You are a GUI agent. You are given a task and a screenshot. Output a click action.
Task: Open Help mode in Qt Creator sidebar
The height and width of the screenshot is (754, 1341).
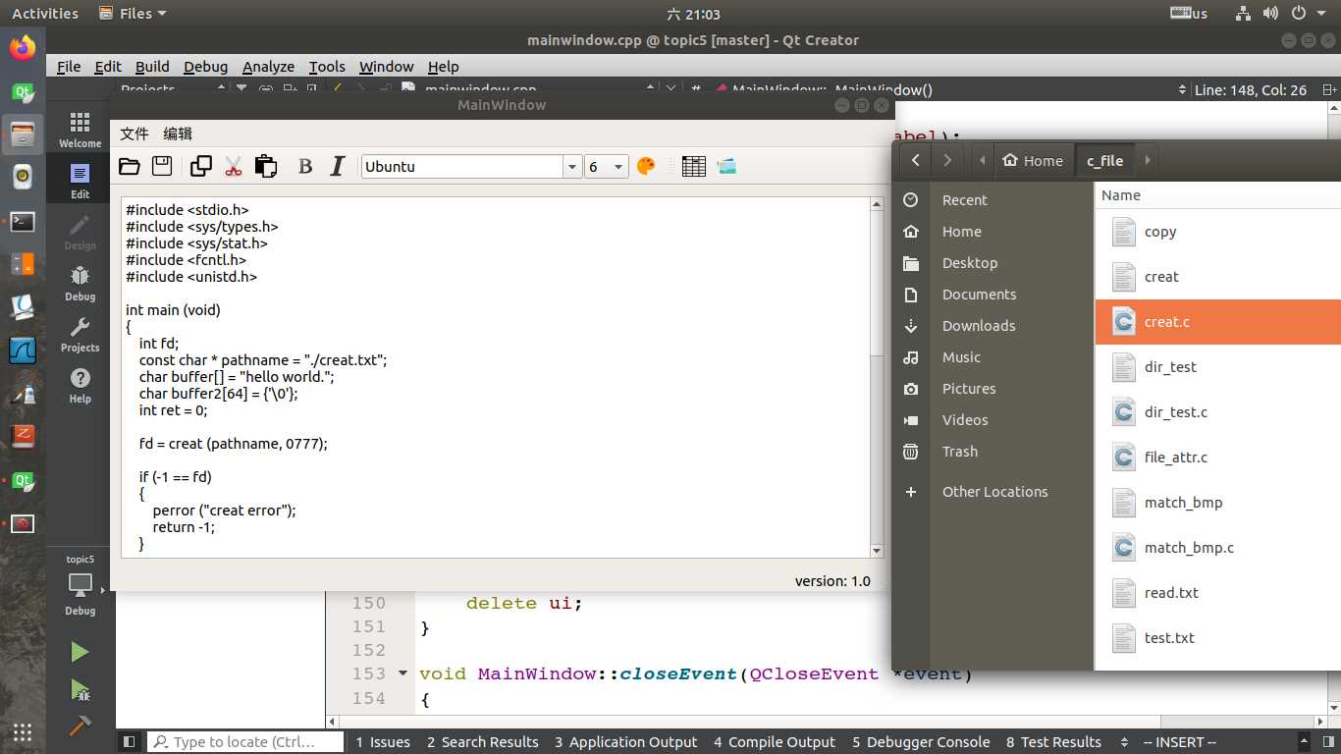click(80, 385)
